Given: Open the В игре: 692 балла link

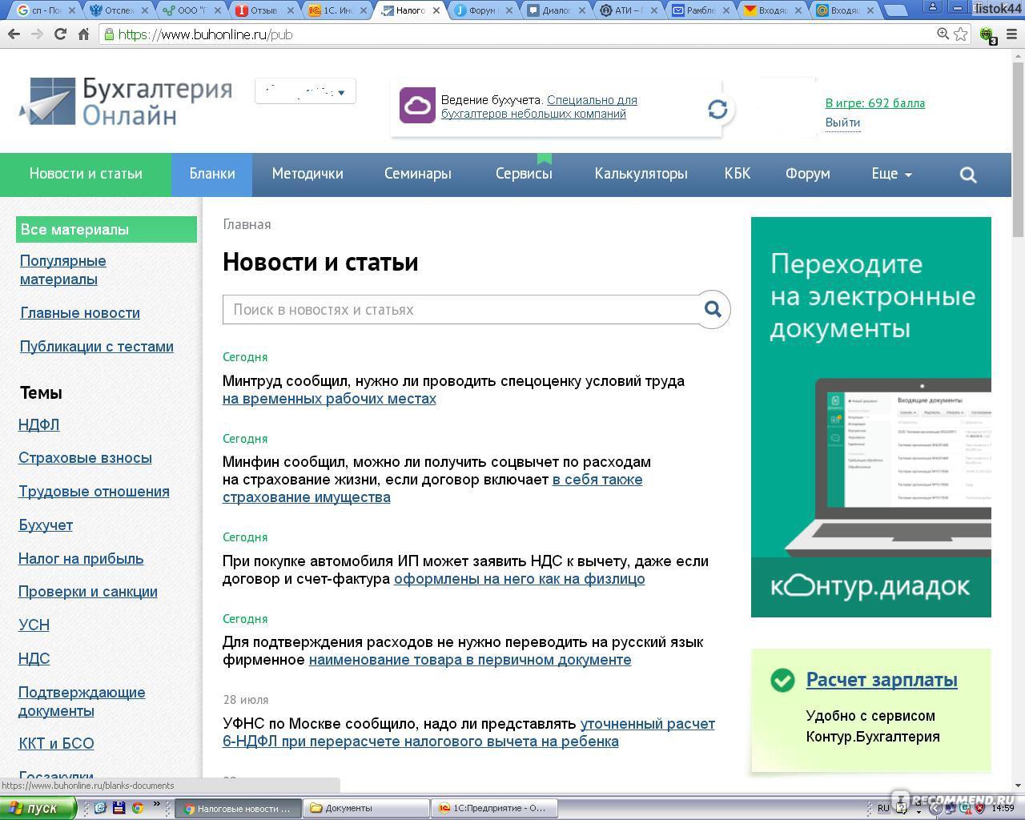Looking at the screenshot, I should pos(875,103).
